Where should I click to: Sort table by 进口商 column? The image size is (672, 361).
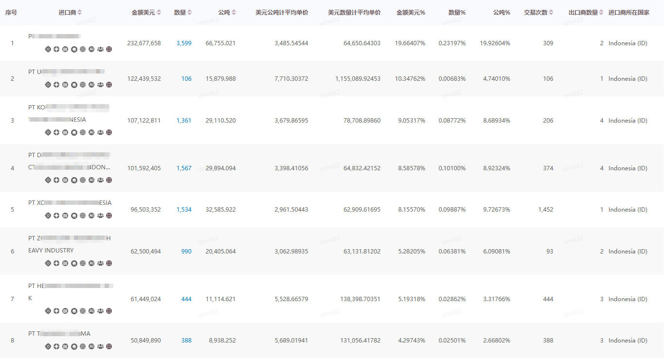point(80,13)
